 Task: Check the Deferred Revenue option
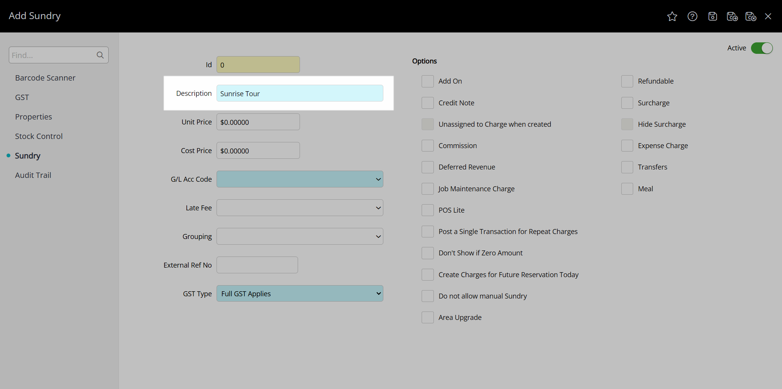click(x=428, y=167)
